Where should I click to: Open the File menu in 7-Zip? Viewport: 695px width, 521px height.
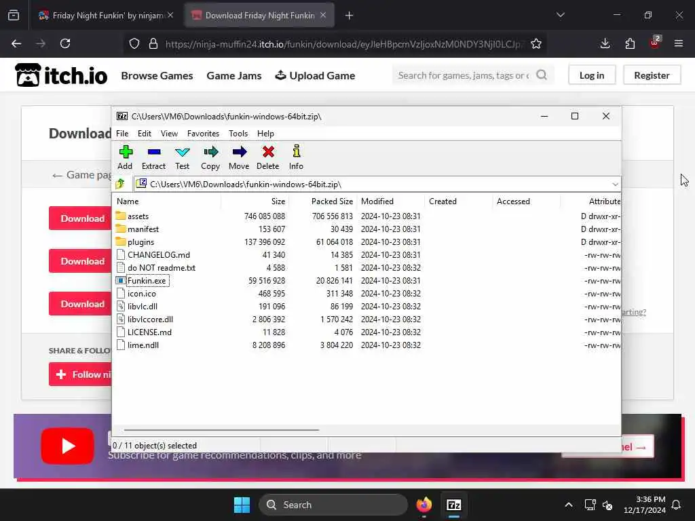click(x=122, y=134)
